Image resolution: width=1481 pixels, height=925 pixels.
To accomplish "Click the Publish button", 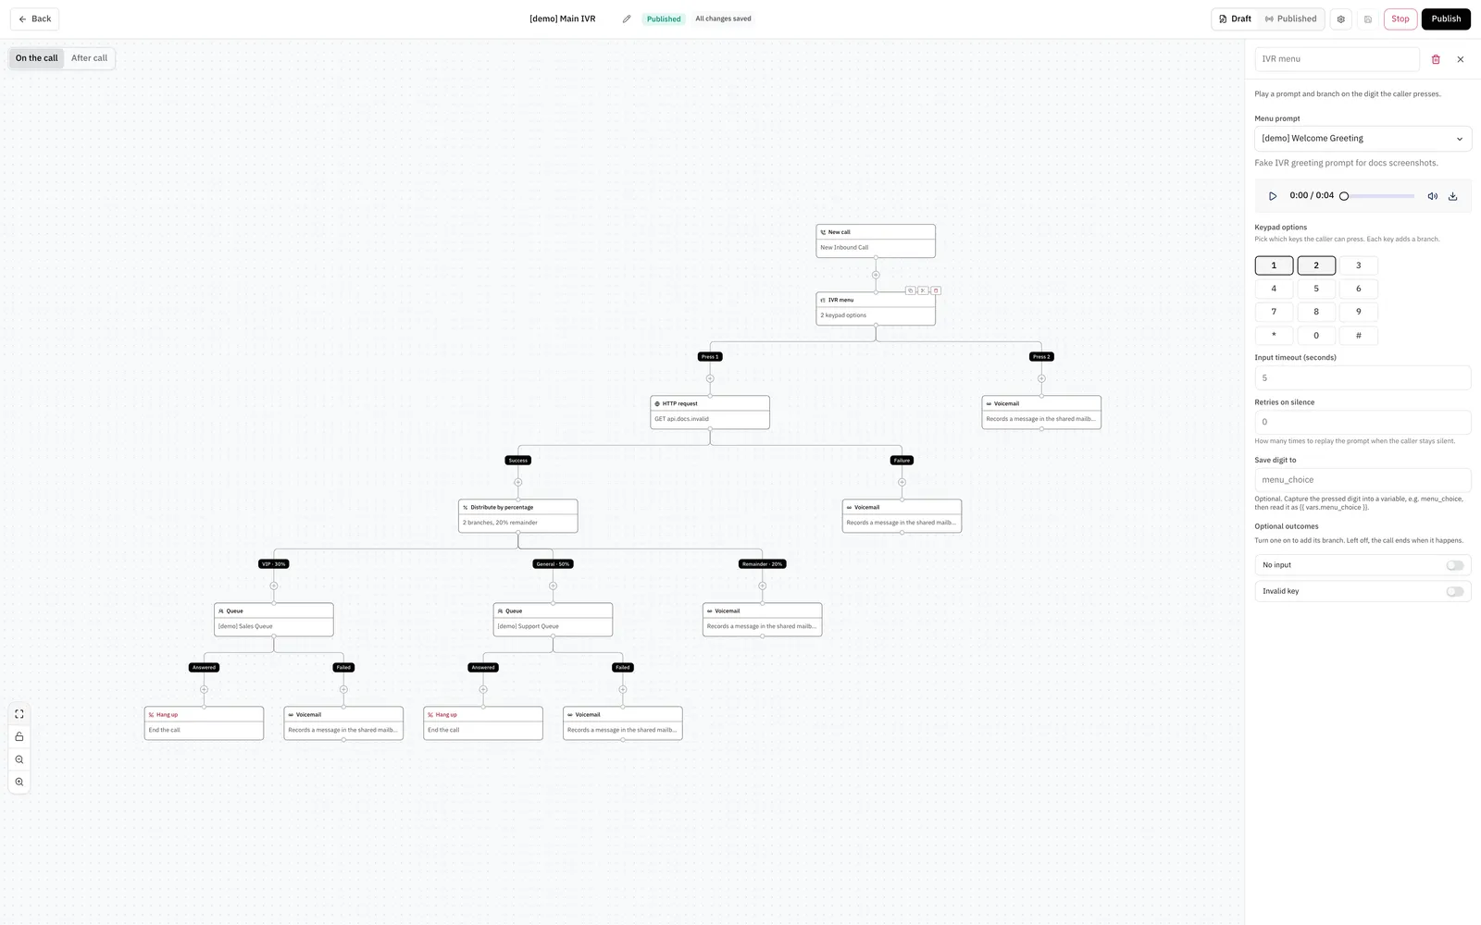I will pos(1446,18).
